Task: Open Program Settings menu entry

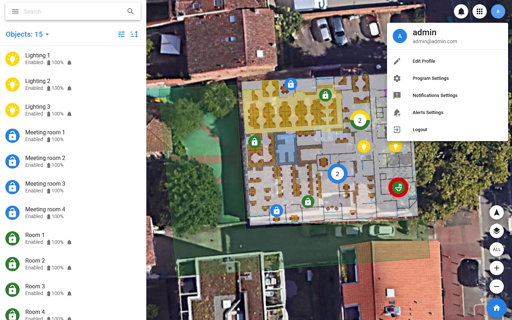Action: click(430, 78)
